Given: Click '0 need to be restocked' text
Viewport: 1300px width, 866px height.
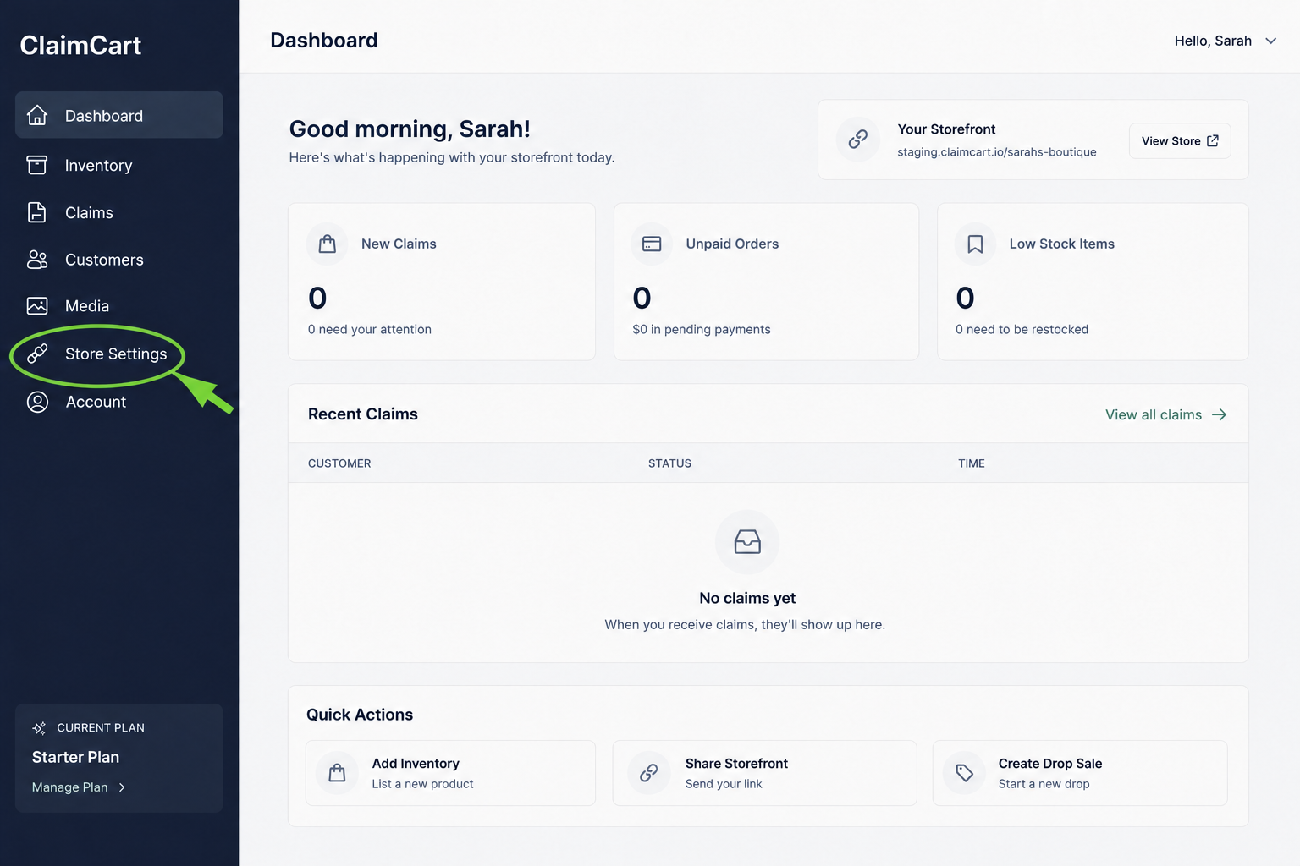Looking at the screenshot, I should click(x=1022, y=329).
